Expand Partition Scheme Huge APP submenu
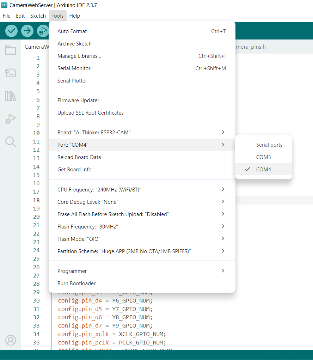This screenshot has width=313, height=360. coord(142,251)
